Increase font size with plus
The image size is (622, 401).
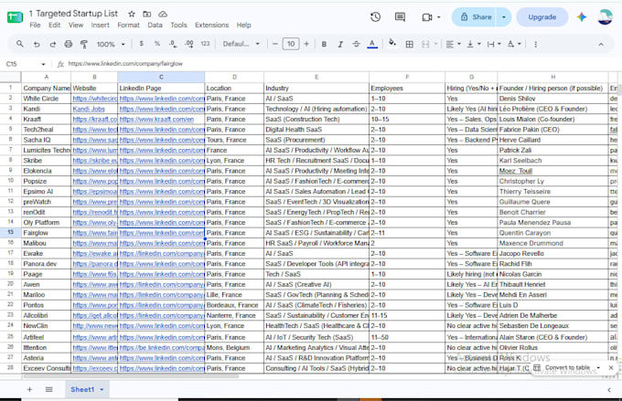coord(306,44)
